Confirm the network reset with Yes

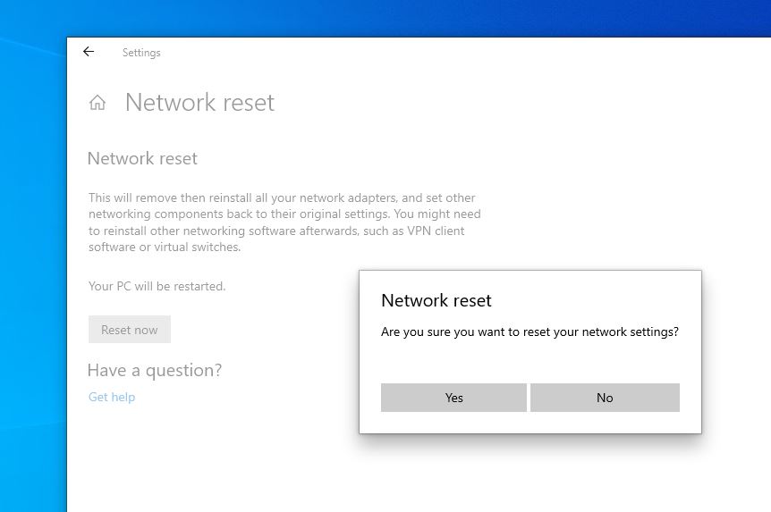tap(453, 398)
